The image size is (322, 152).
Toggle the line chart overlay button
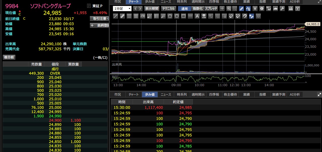(248, 9)
